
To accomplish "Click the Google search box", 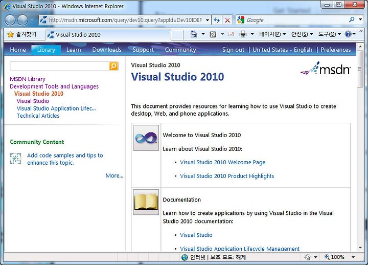I will [x=296, y=20].
